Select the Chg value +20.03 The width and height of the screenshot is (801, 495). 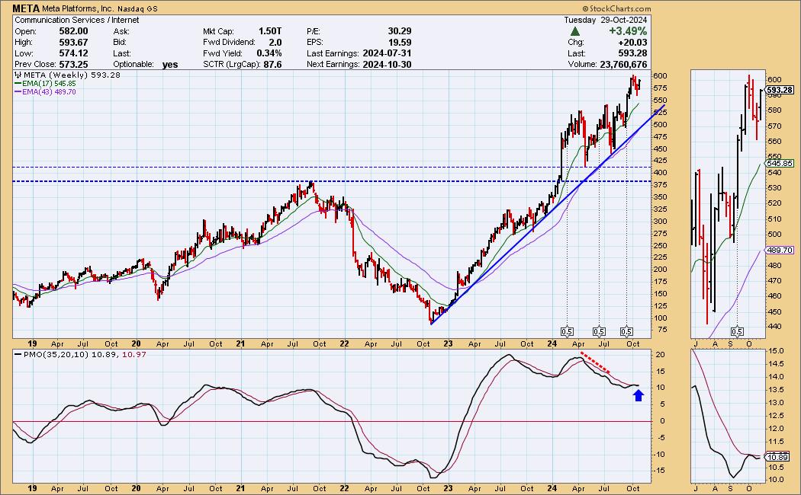click(x=632, y=43)
